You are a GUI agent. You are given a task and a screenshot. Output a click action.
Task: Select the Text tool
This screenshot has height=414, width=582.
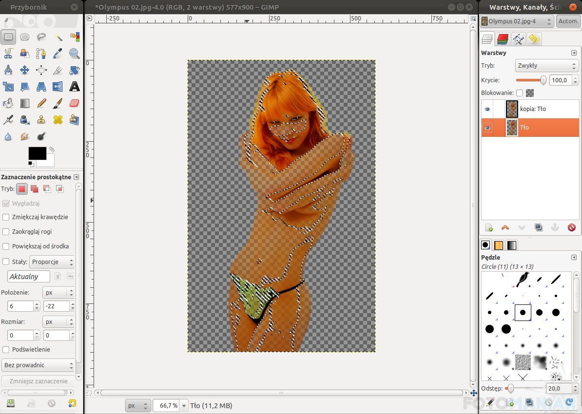(74, 87)
